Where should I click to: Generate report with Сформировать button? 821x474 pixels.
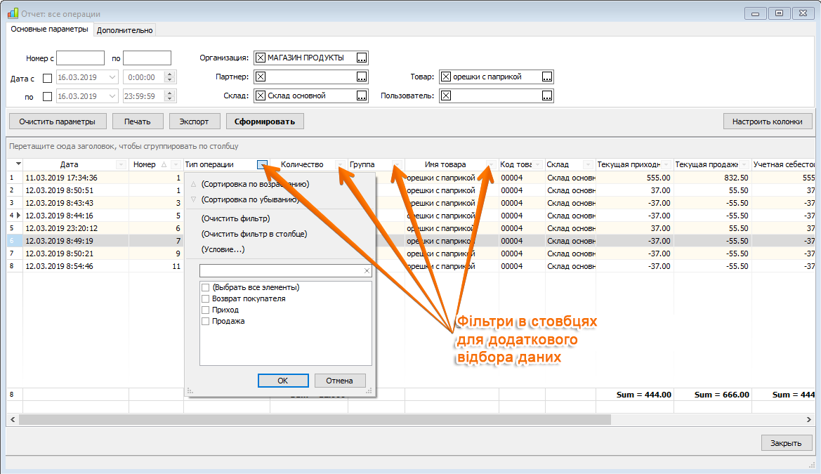[x=265, y=121]
